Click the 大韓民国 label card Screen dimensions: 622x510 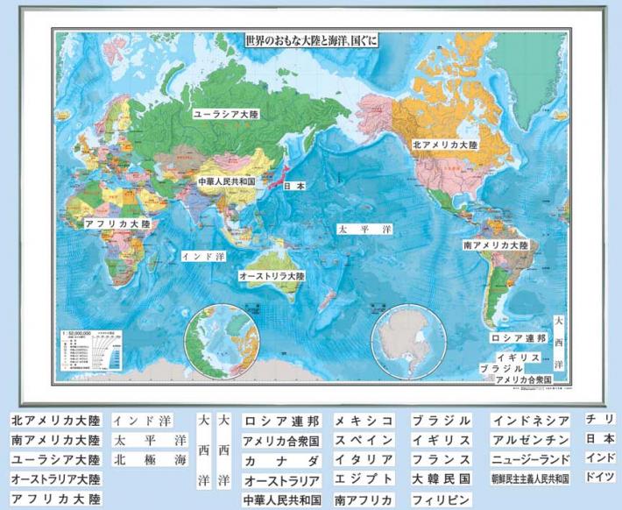click(x=441, y=480)
